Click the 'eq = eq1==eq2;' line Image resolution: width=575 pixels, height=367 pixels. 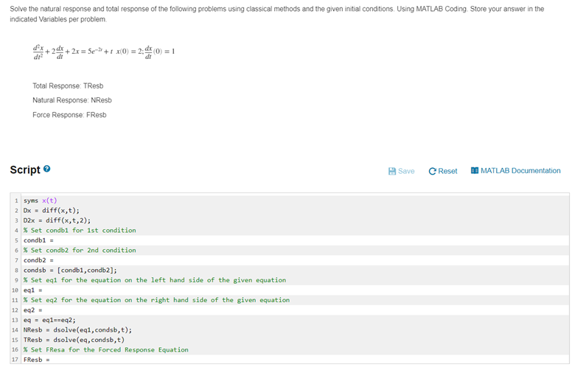pyautogui.click(x=49, y=320)
